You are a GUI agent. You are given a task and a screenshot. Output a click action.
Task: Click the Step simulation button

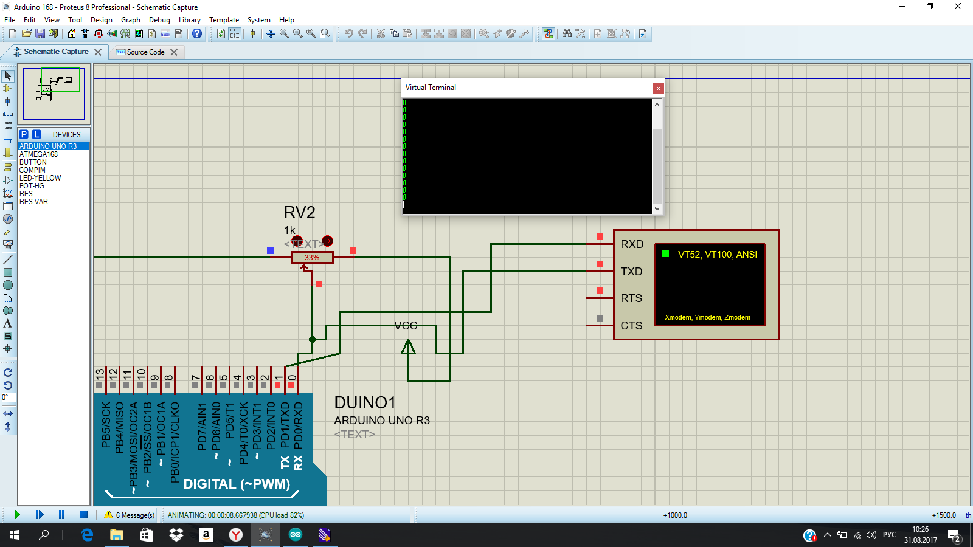[40, 515]
